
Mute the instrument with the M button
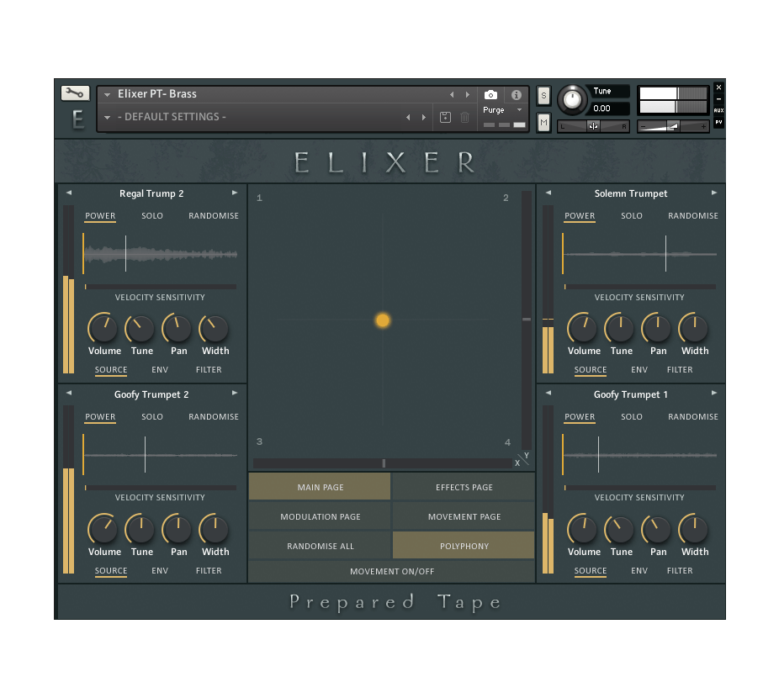pos(543,122)
